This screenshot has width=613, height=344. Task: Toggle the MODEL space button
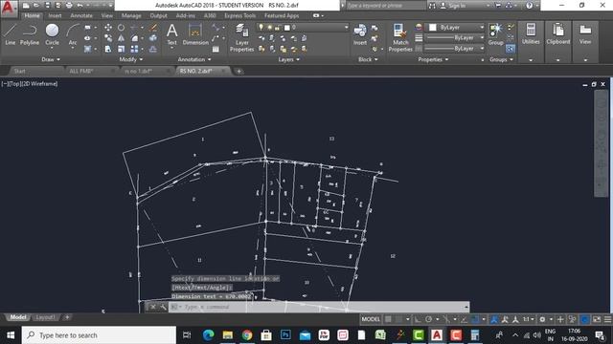pyautogui.click(x=371, y=319)
